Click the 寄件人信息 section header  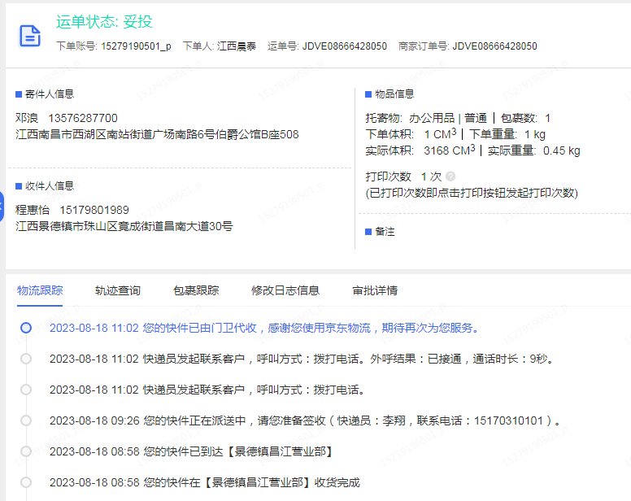click(49, 94)
